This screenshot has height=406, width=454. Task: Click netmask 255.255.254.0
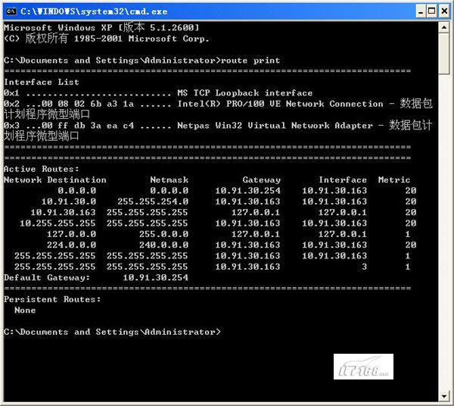(x=153, y=201)
